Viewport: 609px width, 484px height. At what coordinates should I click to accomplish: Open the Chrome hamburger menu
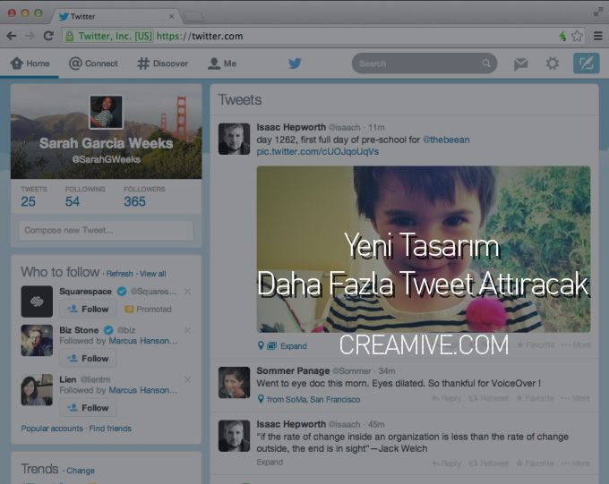[x=597, y=36]
